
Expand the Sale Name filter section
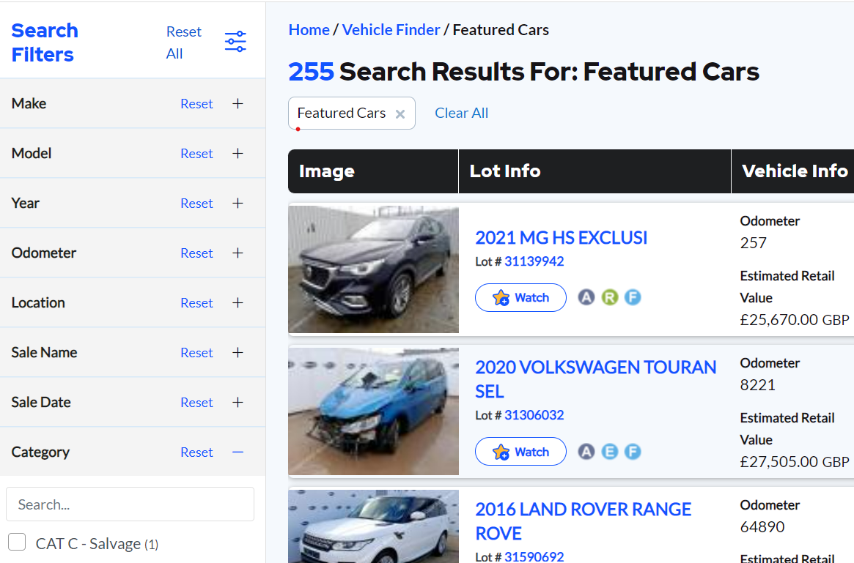238,352
